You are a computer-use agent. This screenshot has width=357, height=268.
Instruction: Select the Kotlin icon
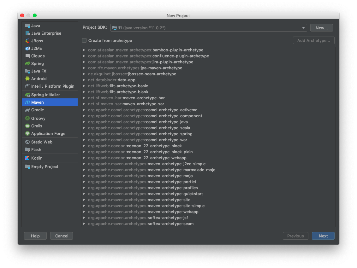click(27, 158)
